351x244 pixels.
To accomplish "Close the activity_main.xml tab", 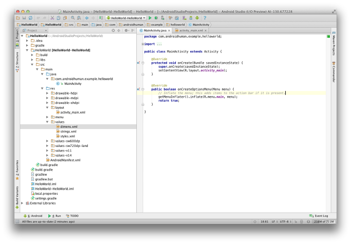I will coord(206,31).
